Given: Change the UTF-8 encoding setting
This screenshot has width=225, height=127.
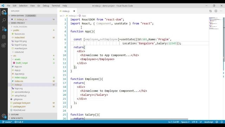Looking at the screenshot, I should pyautogui.click(x=194, y=122).
